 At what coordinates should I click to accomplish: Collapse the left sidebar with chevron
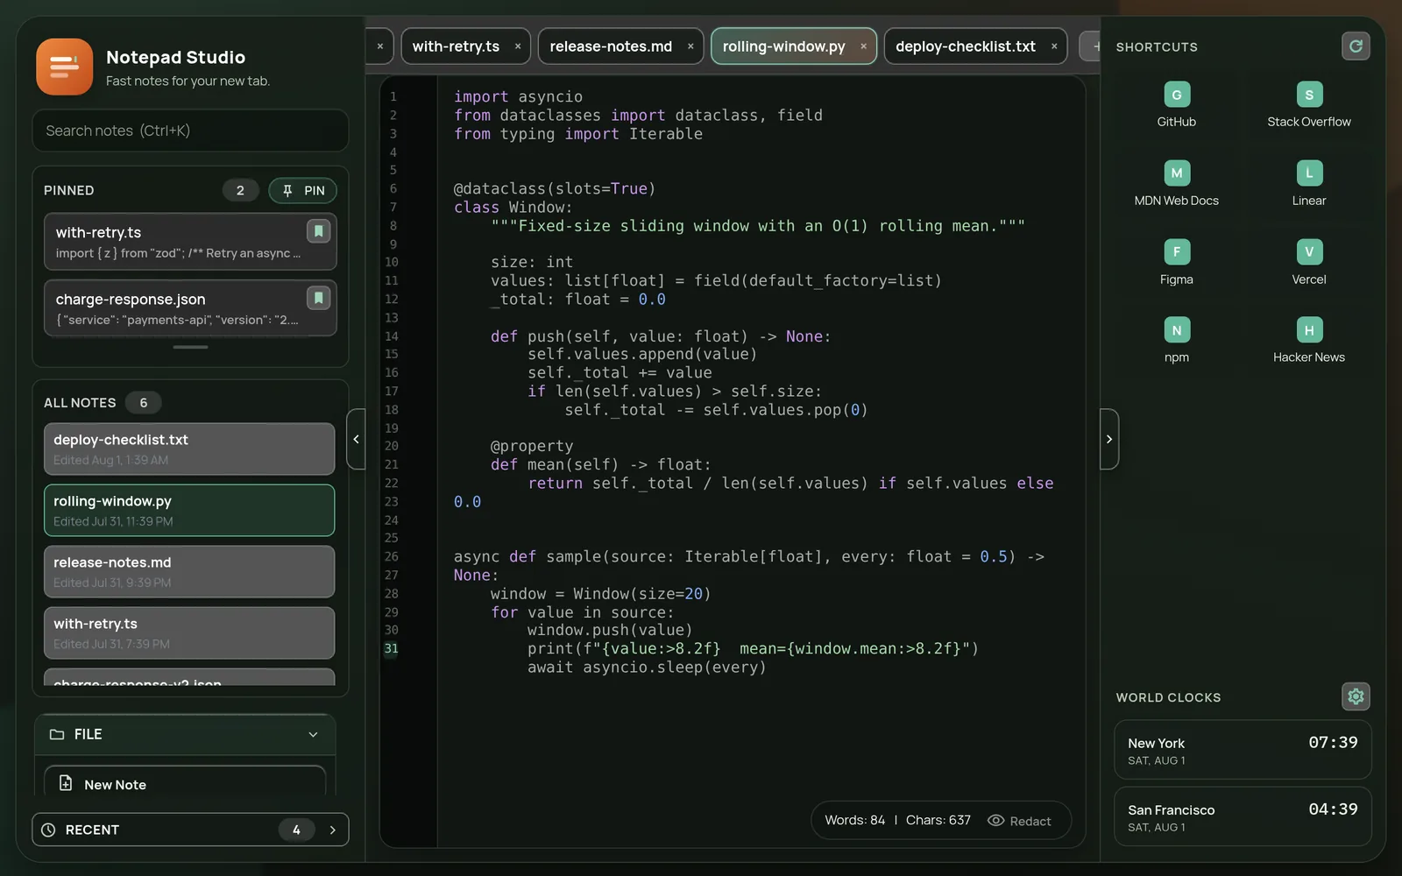point(356,439)
